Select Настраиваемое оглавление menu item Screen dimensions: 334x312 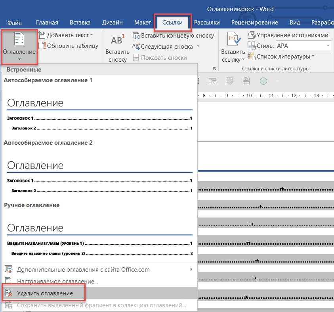(100, 281)
